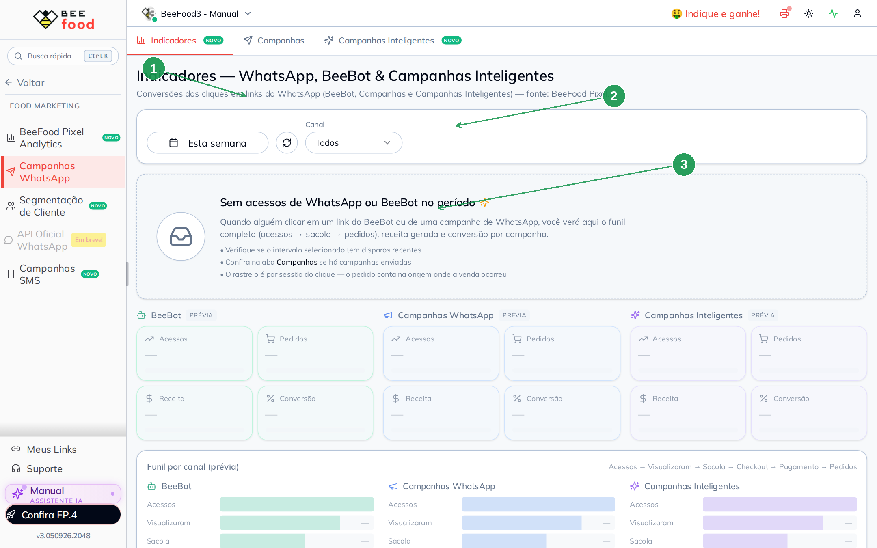Click the megaphone icon in funnel Campanhas WhatsApp
This screenshot has width=877, height=548.
point(393,486)
